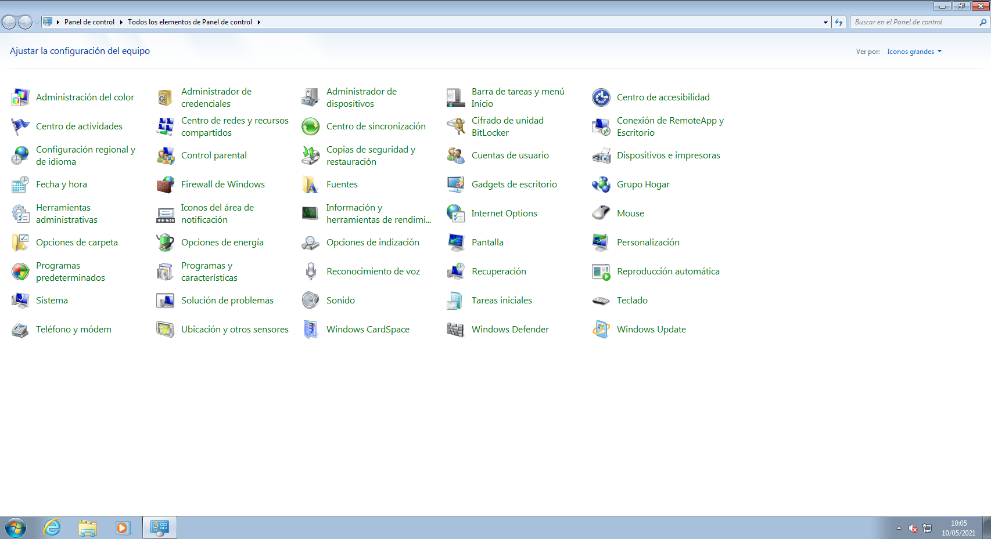The image size is (991, 539).
Task: Open Windows Media Player from the taskbar
Action: click(123, 528)
